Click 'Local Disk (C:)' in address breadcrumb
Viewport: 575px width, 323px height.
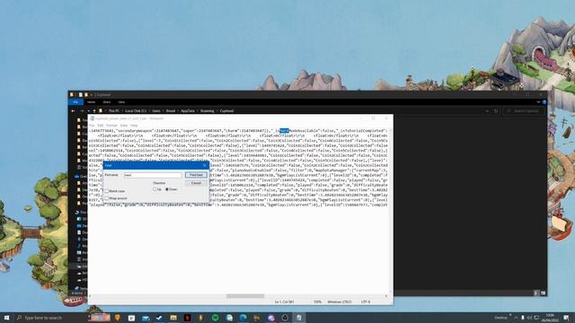click(x=136, y=110)
